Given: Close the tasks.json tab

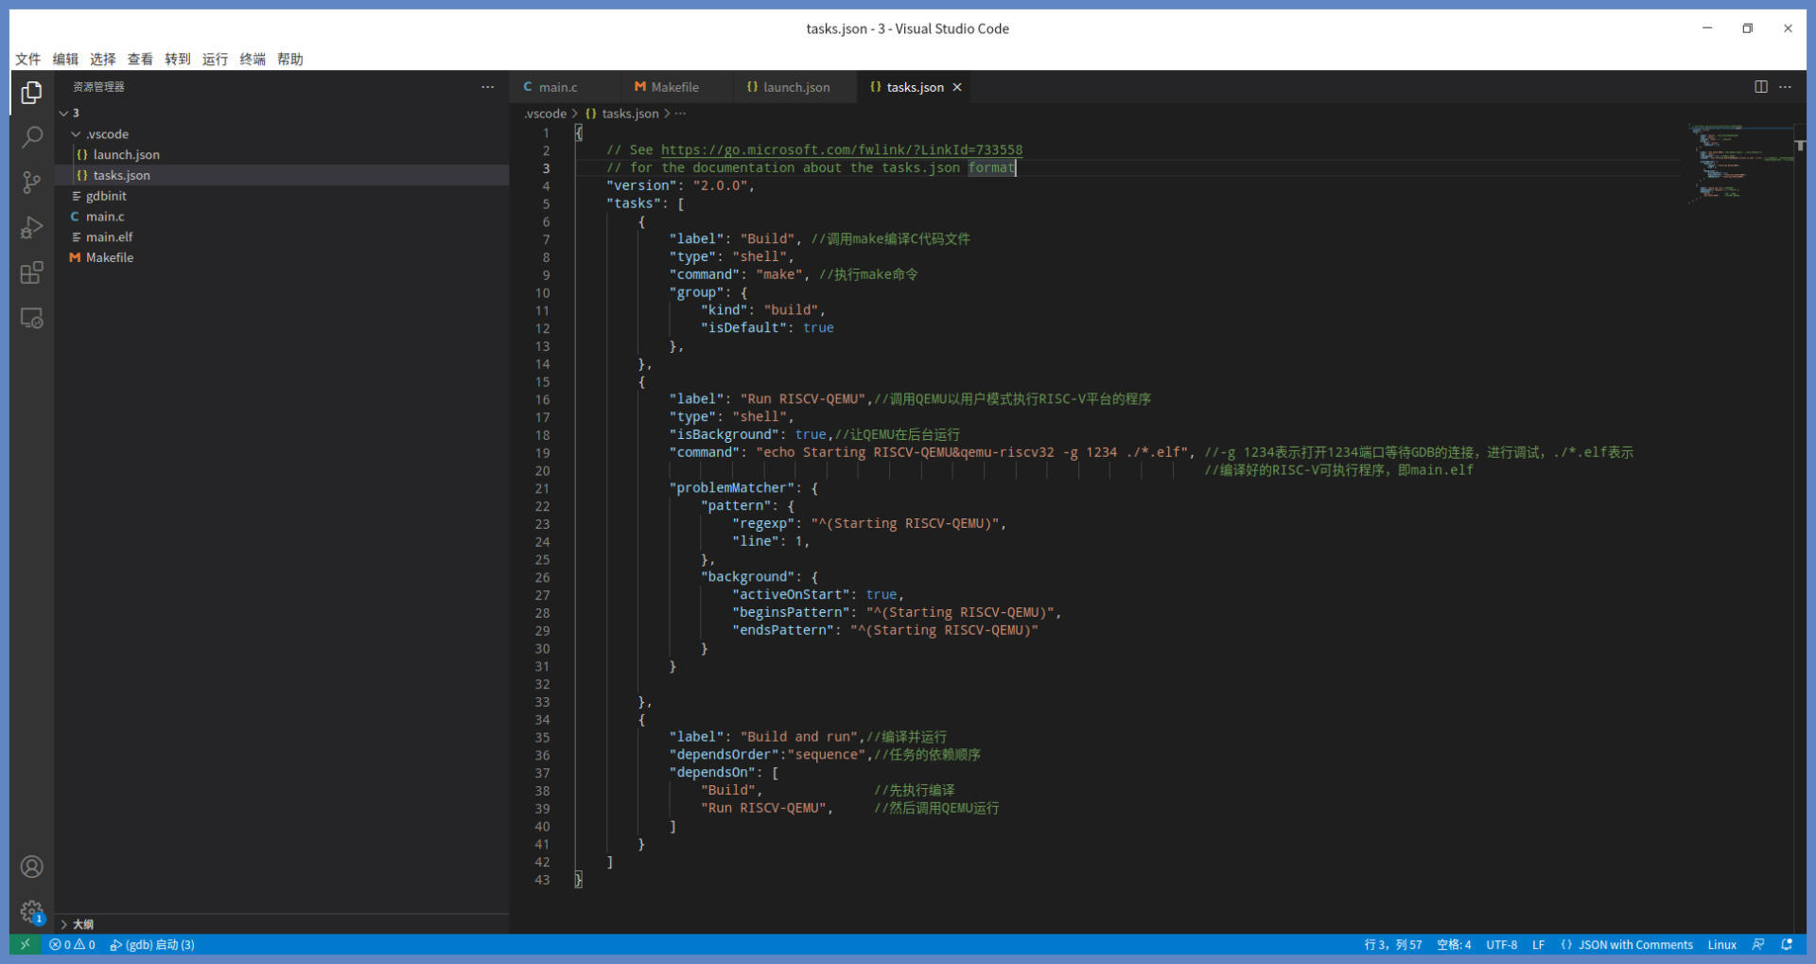Looking at the screenshot, I should click(957, 87).
